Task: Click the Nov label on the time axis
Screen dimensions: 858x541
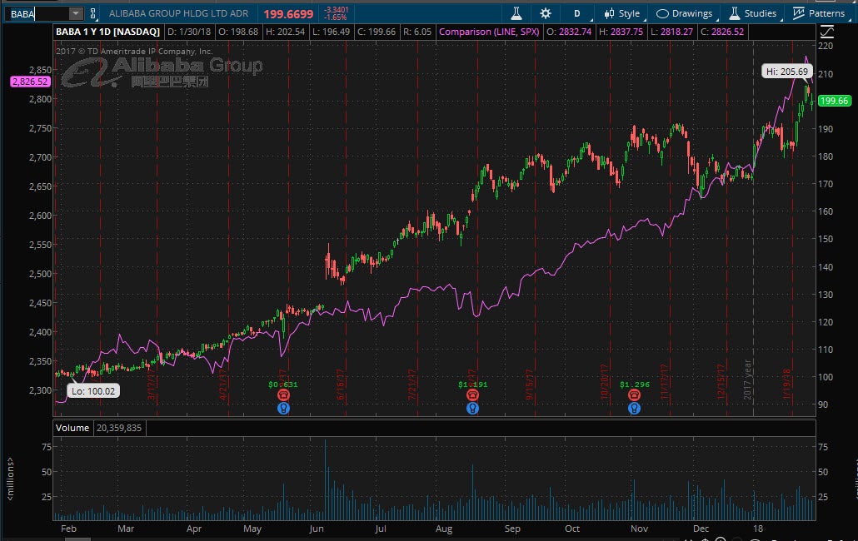Action: [639, 529]
